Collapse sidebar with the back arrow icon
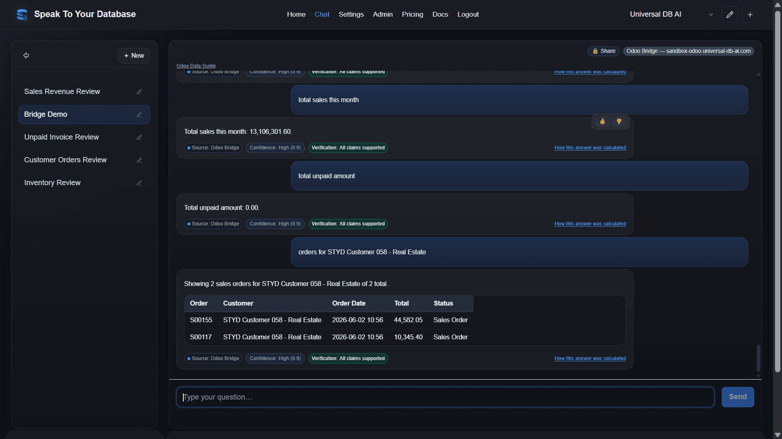 click(x=26, y=55)
